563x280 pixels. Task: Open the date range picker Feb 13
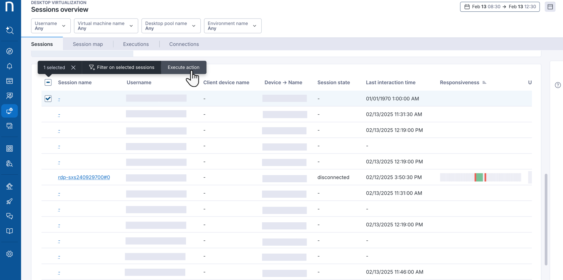pos(499,7)
